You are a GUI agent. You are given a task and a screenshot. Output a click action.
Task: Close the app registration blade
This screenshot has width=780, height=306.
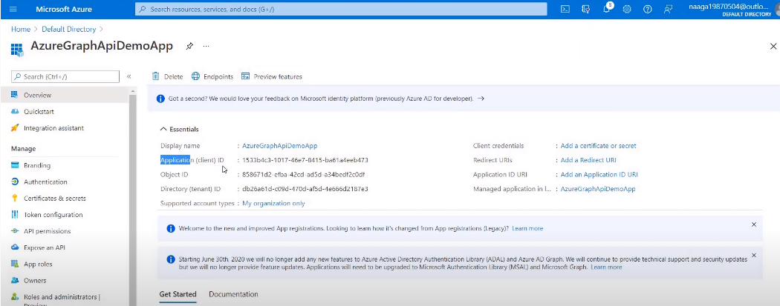[773, 46]
